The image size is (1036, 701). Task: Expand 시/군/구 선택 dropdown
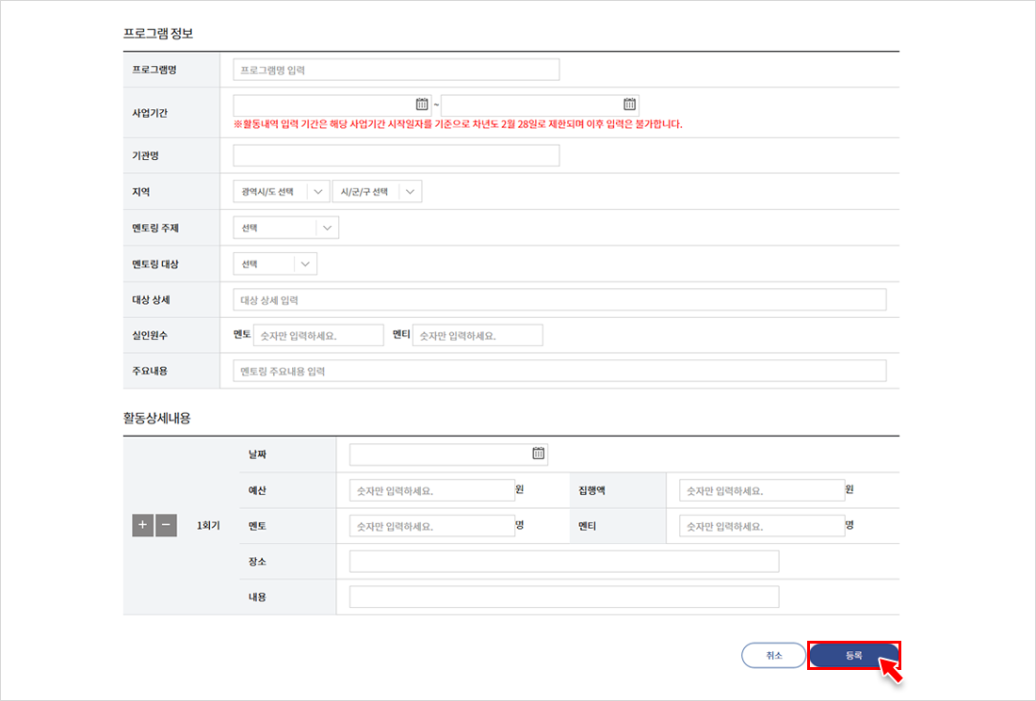(x=377, y=191)
